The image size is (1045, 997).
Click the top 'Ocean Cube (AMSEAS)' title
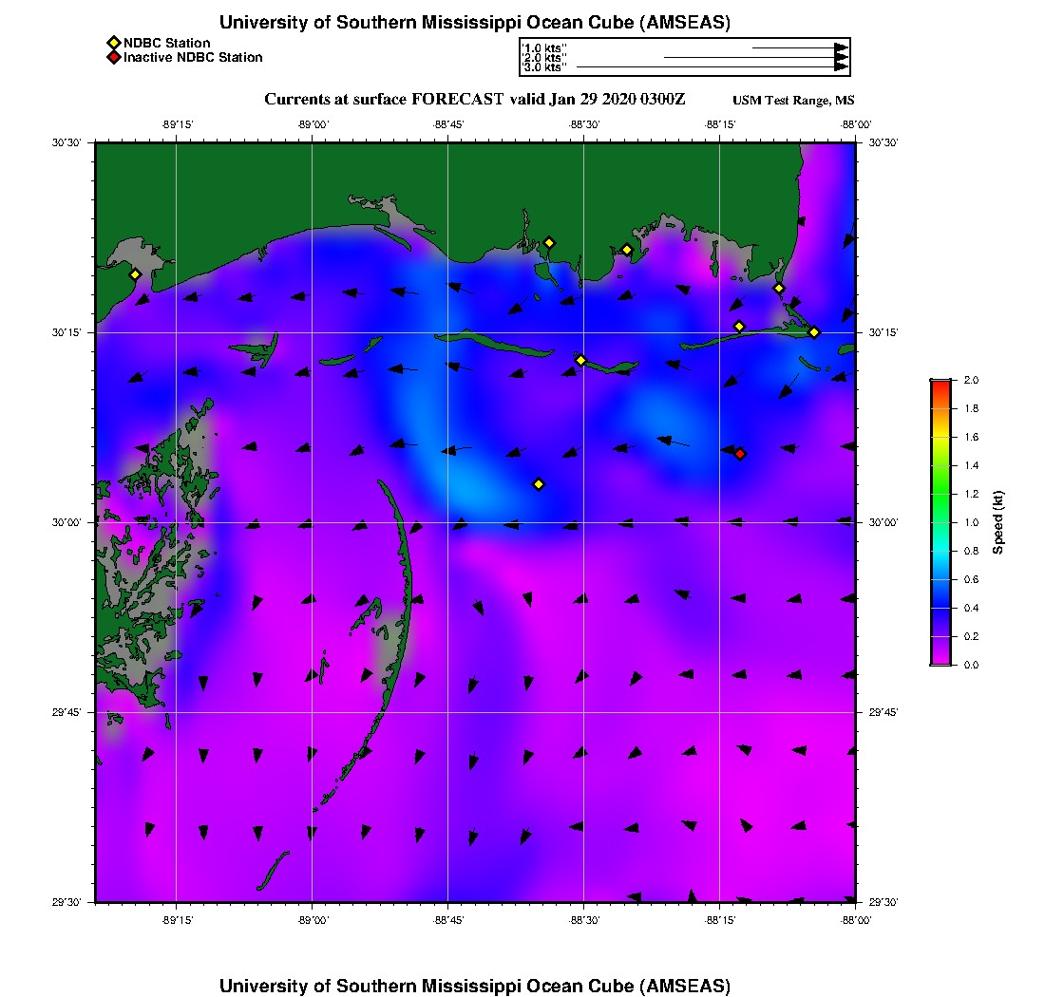click(475, 23)
